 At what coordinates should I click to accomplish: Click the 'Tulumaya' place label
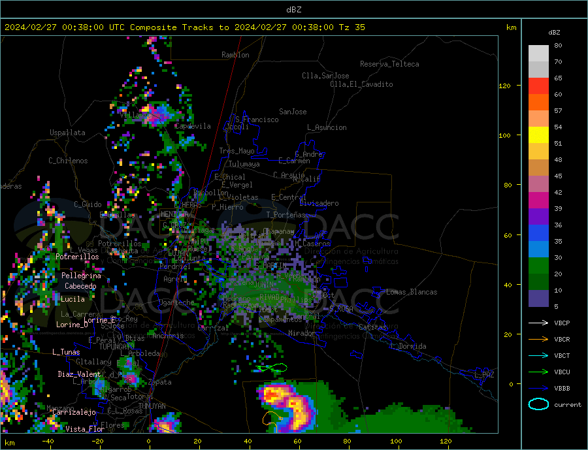(244, 164)
